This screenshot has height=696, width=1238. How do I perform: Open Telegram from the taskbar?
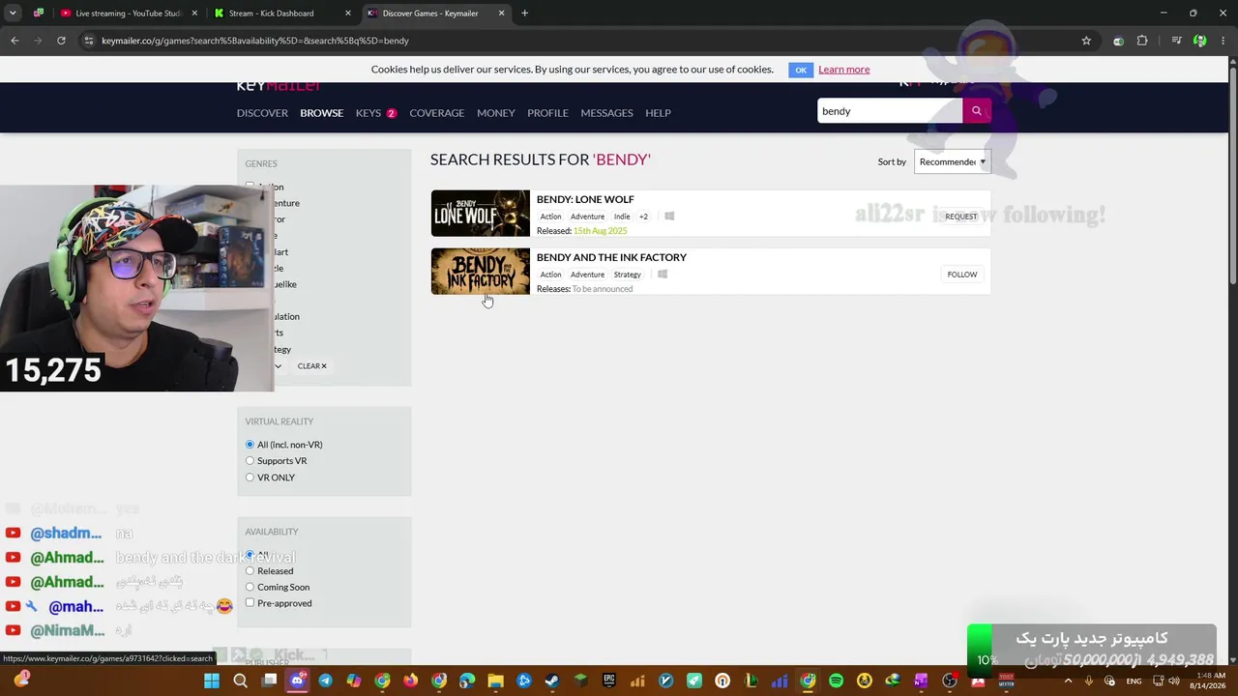click(x=325, y=681)
